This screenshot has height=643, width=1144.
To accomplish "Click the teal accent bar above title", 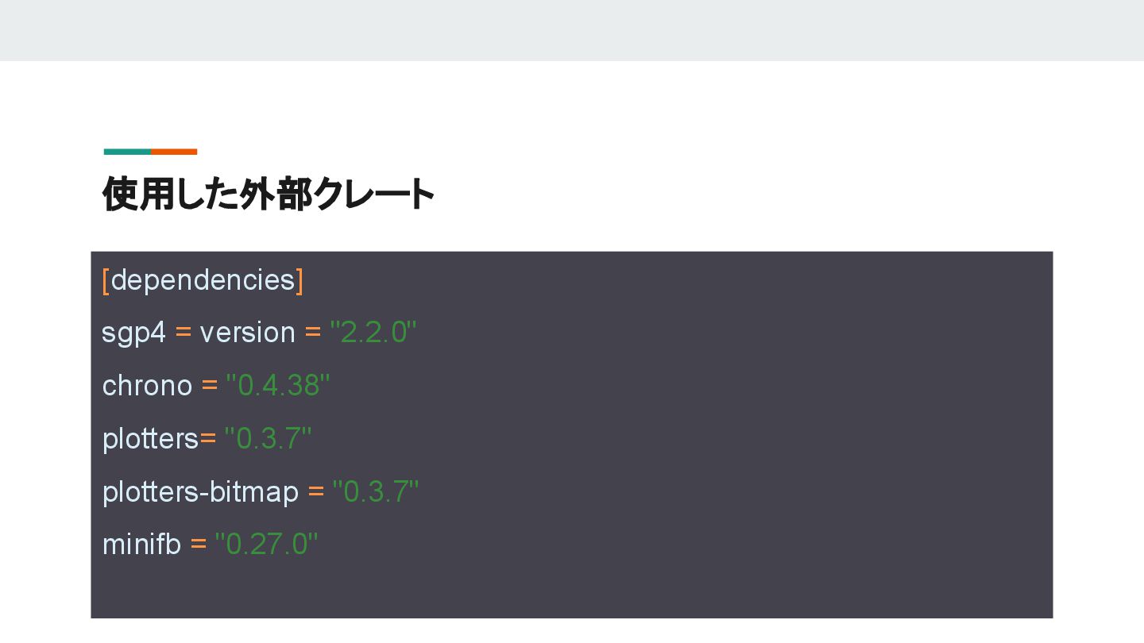I will 127,152.
